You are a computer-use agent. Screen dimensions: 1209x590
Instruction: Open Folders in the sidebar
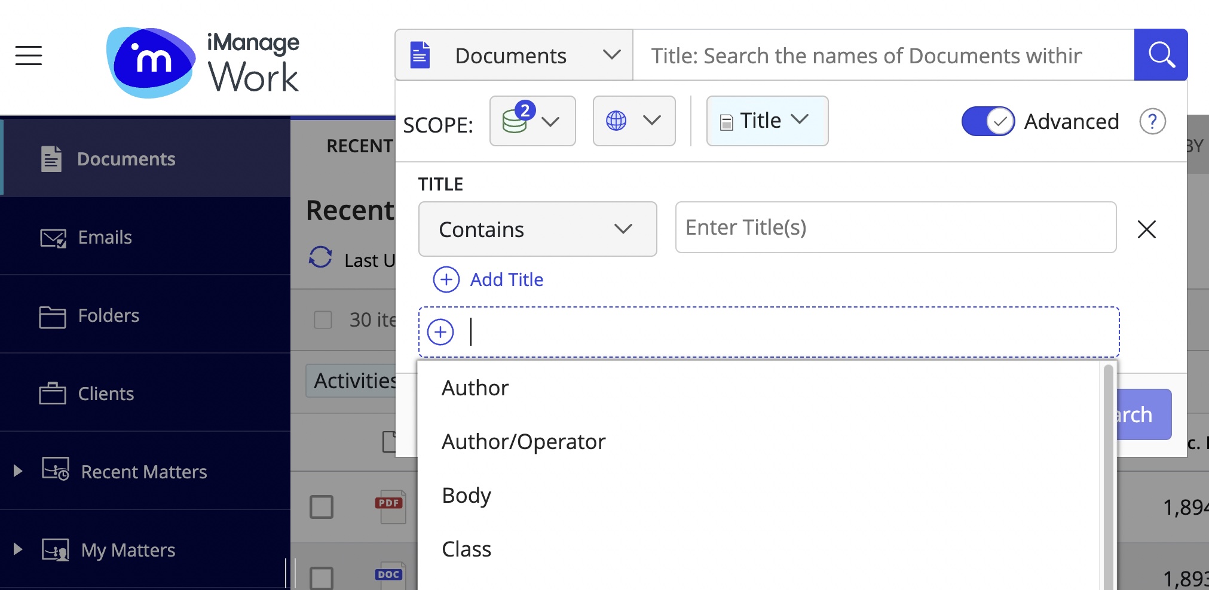[x=145, y=315]
